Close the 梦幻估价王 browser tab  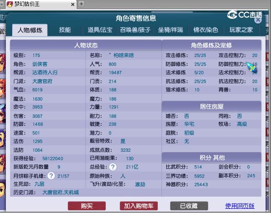(73, 4)
